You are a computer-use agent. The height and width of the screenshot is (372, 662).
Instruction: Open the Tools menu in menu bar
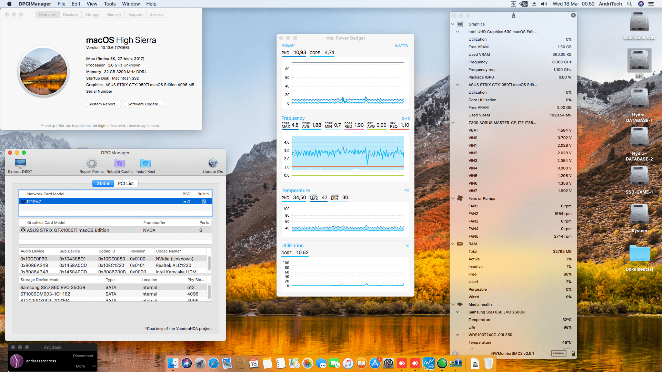click(x=110, y=4)
